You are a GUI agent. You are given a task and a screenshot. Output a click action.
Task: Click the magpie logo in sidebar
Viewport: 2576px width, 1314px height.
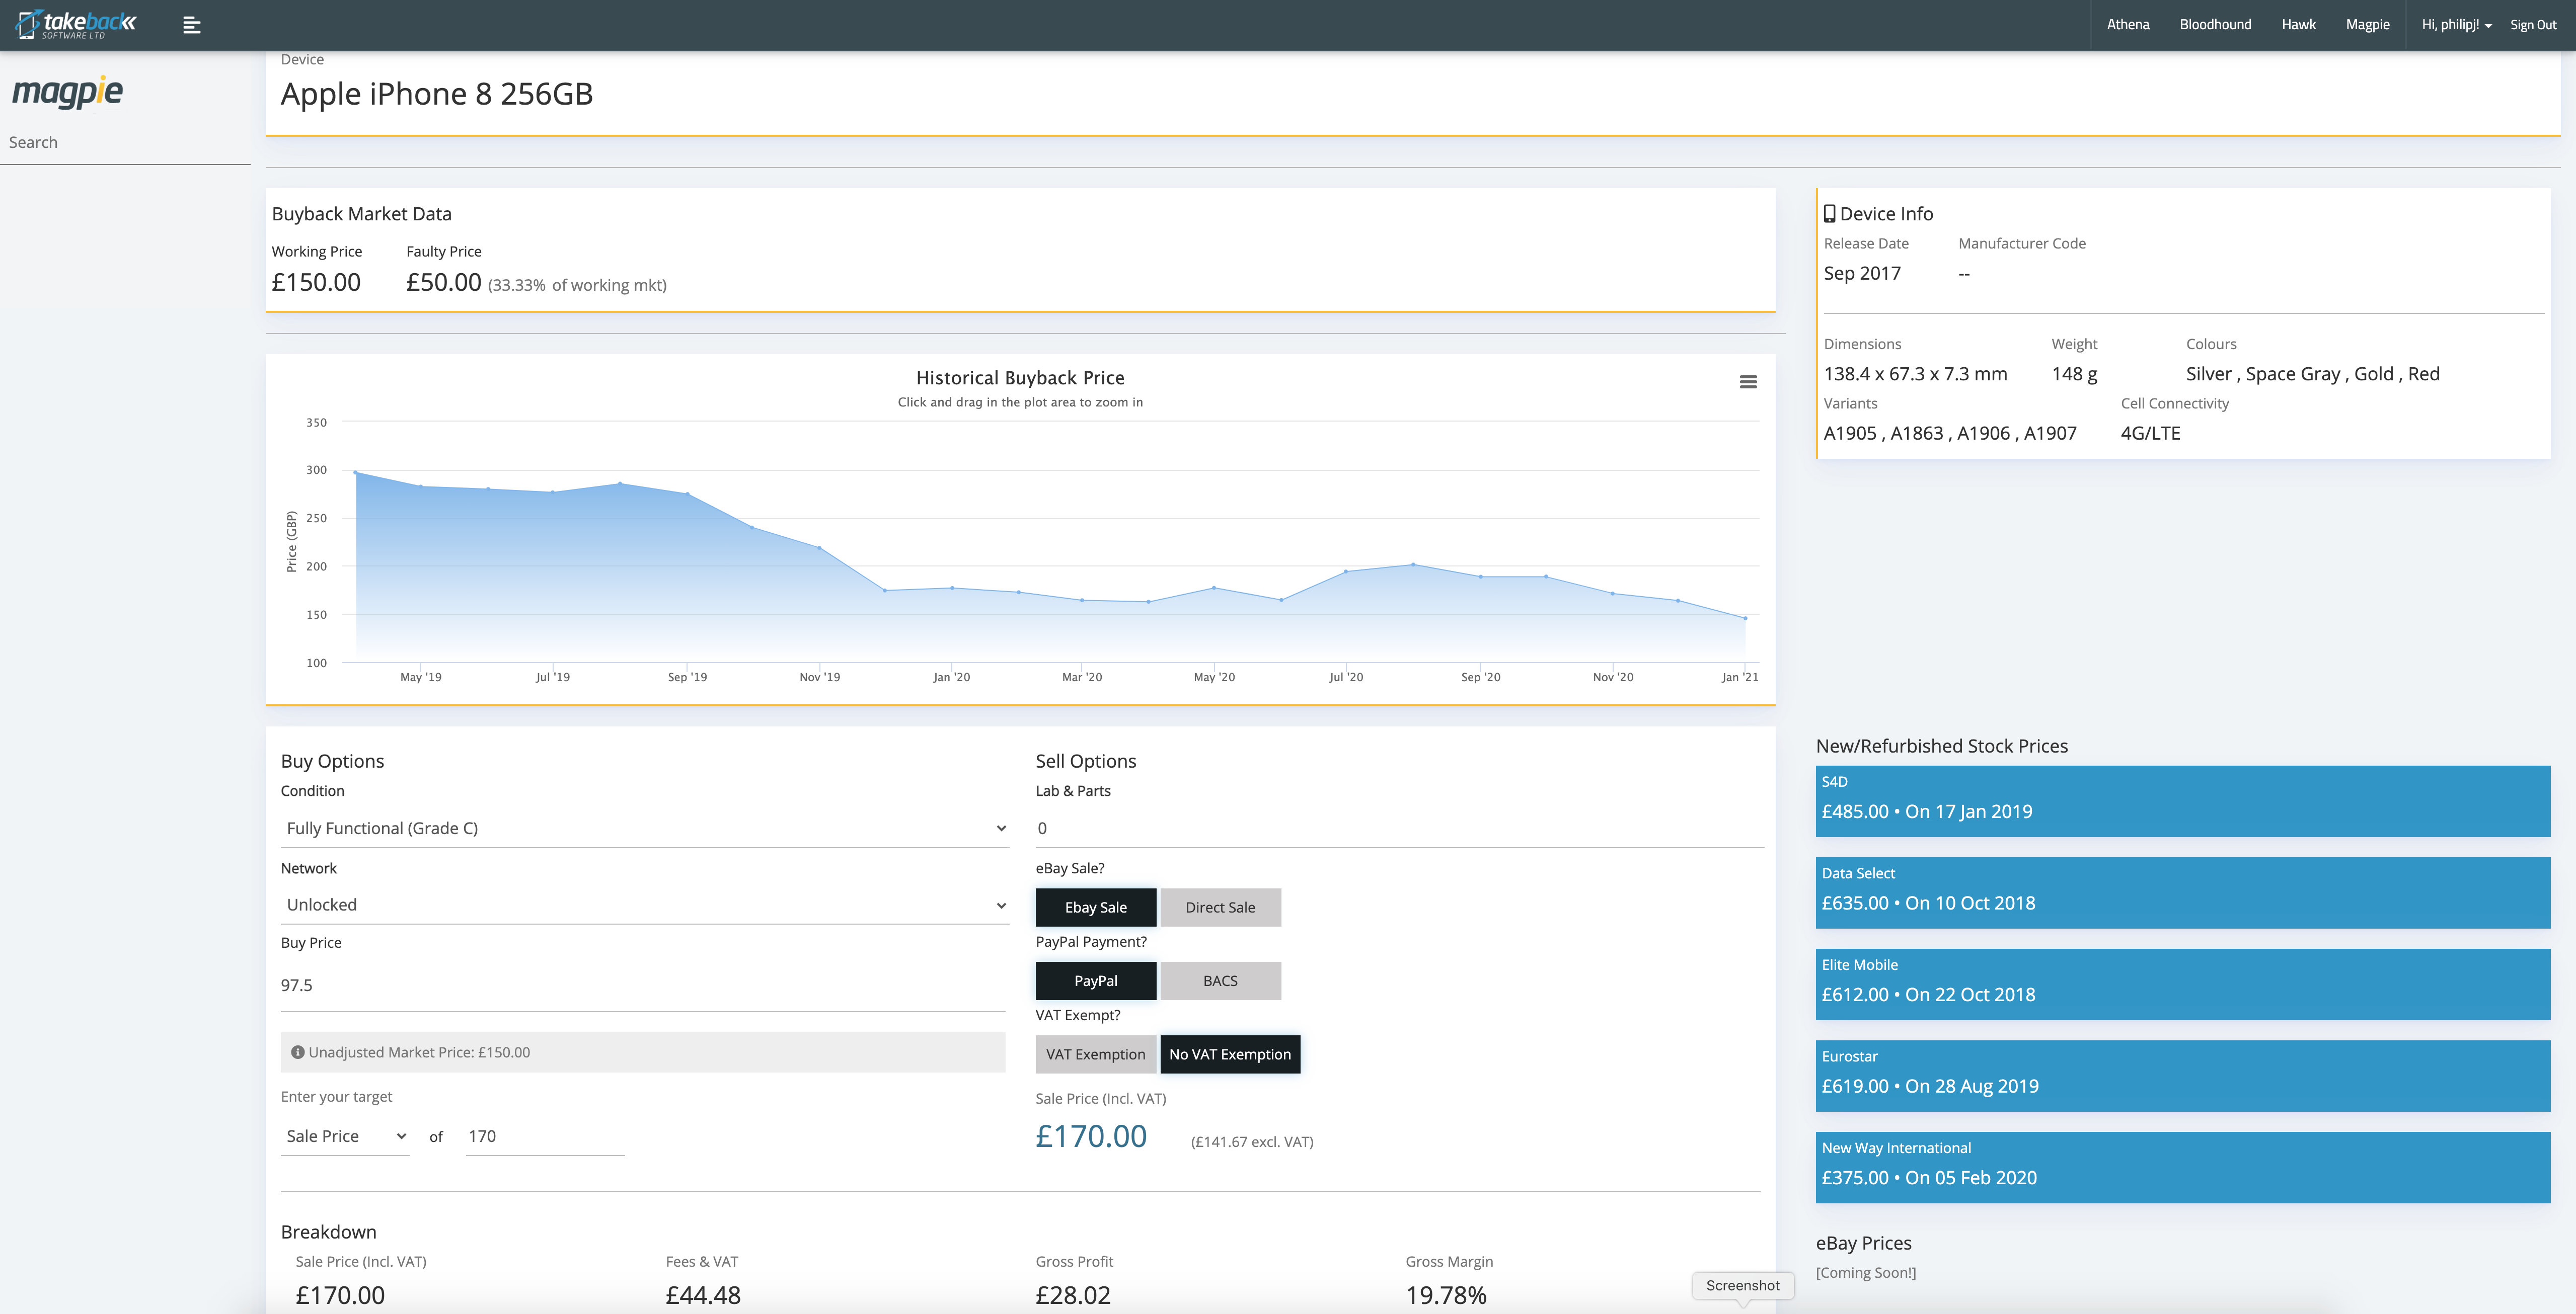pos(67,92)
